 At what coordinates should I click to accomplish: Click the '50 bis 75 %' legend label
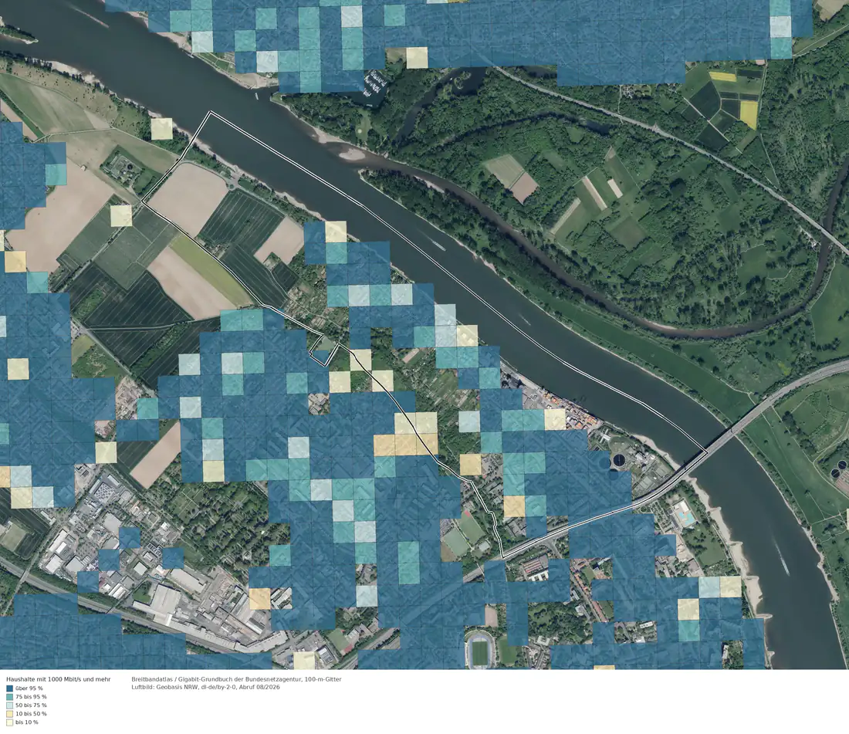[31, 705]
